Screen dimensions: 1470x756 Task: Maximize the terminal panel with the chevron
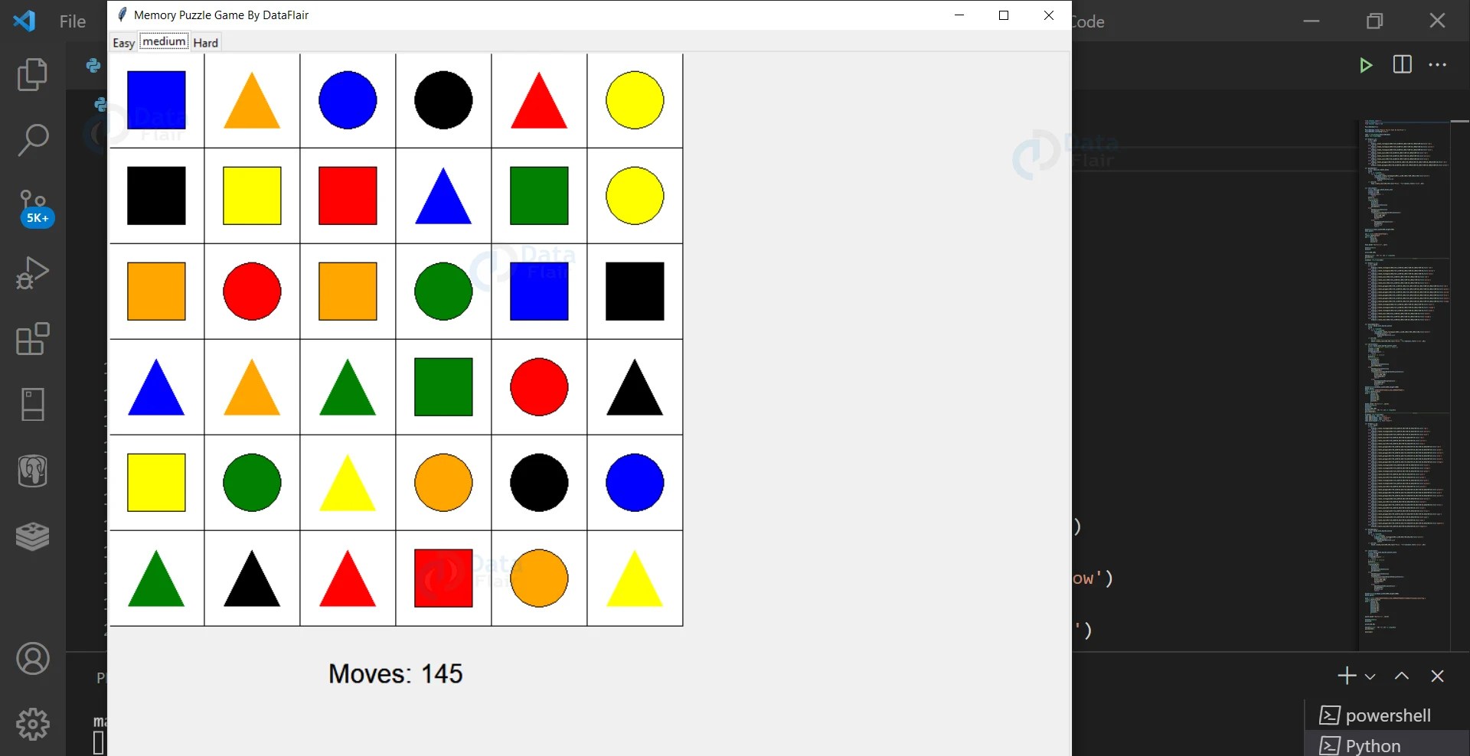click(1402, 676)
